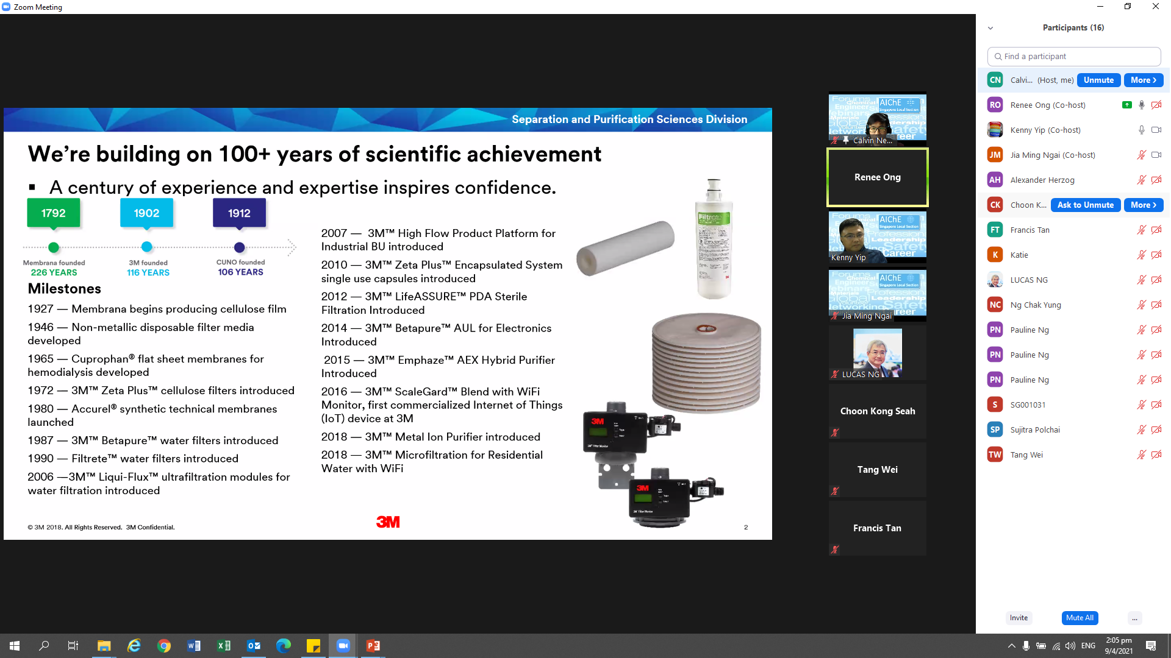Select Kenny Yip's video thumbnail
Screen dimensions: 1171x658
pos(877,237)
